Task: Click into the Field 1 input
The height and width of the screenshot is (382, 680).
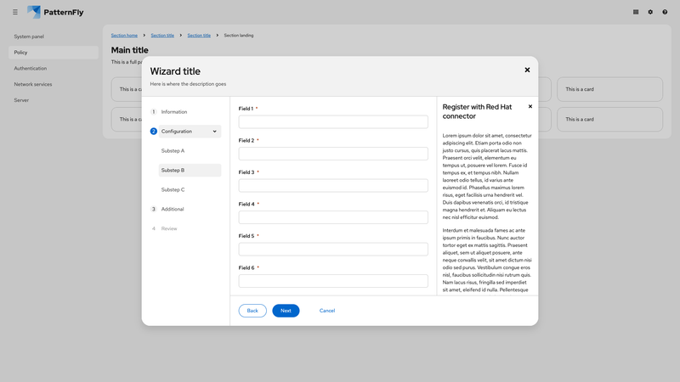Action: pos(333,121)
